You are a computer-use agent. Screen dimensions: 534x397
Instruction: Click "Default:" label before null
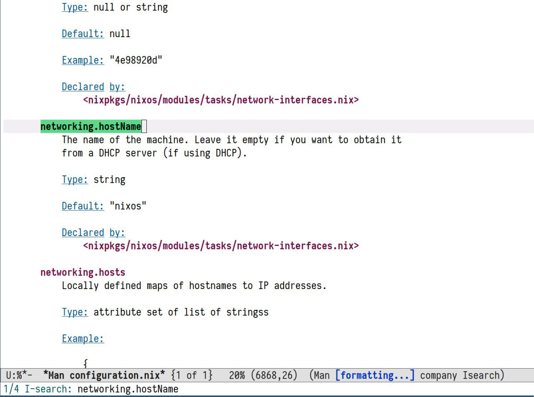point(83,33)
